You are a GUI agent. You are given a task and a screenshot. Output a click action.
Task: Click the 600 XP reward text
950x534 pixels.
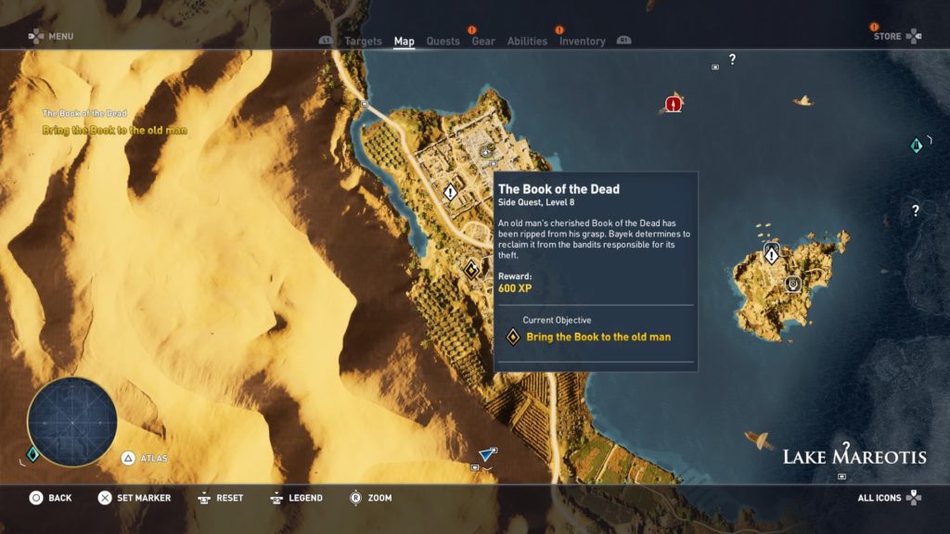coord(514,288)
